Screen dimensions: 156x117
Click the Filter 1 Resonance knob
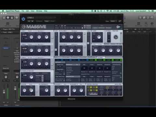(79, 37)
